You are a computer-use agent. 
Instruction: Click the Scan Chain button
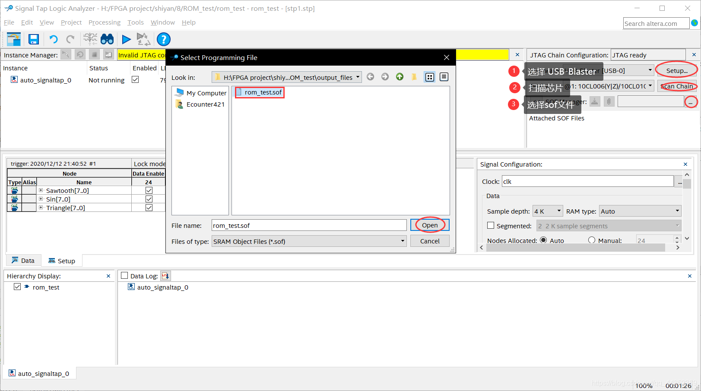[x=676, y=86]
